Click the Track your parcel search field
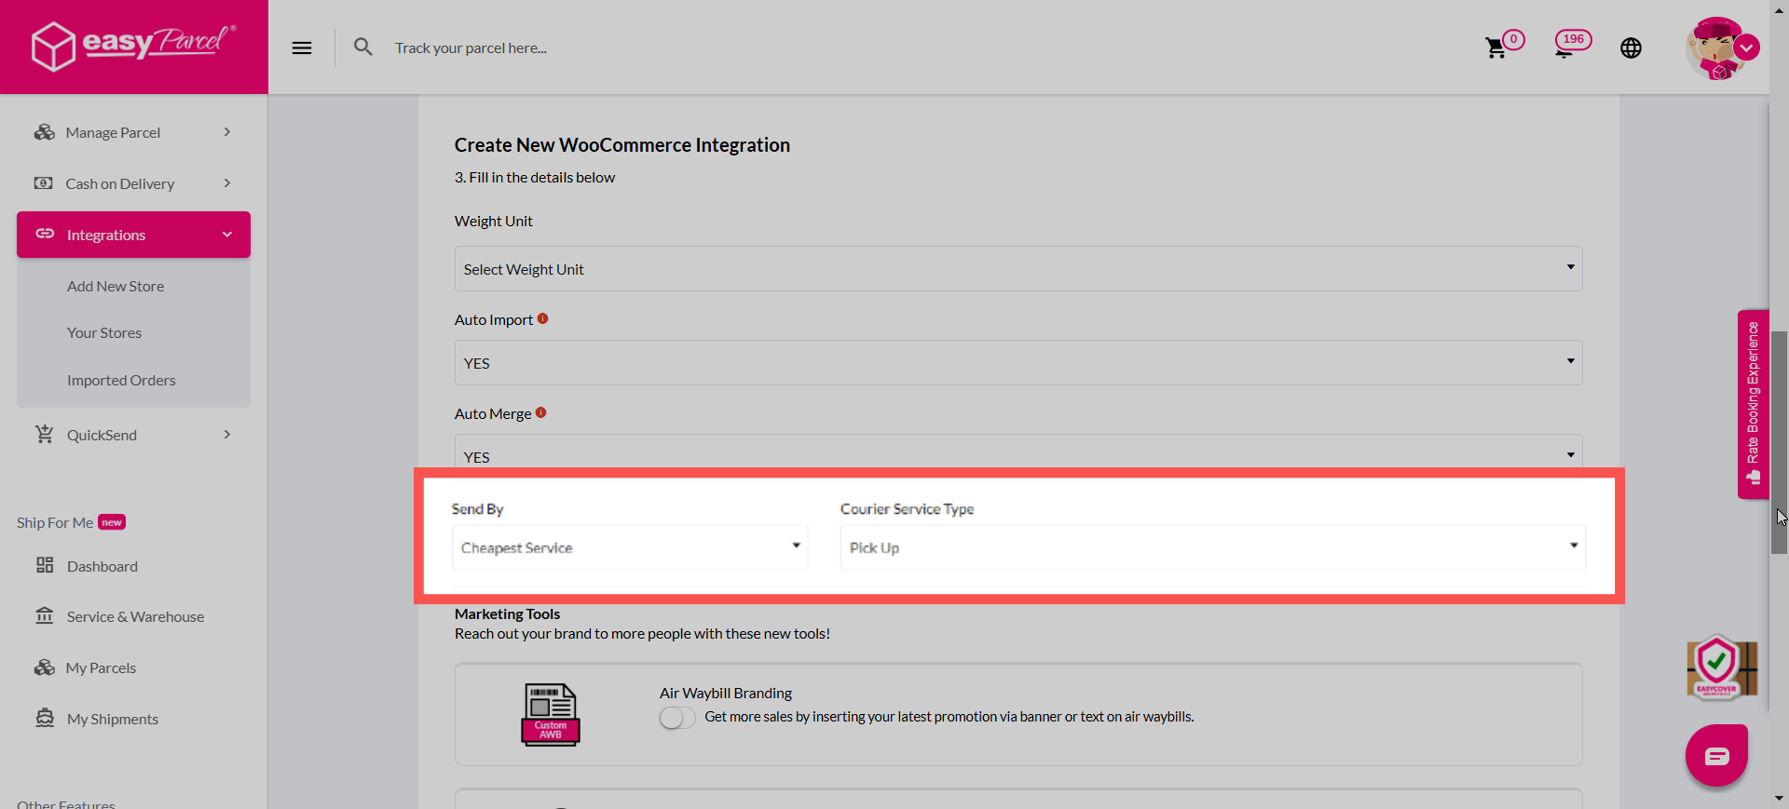Screen dimensions: 1789x809 (471, 47)
